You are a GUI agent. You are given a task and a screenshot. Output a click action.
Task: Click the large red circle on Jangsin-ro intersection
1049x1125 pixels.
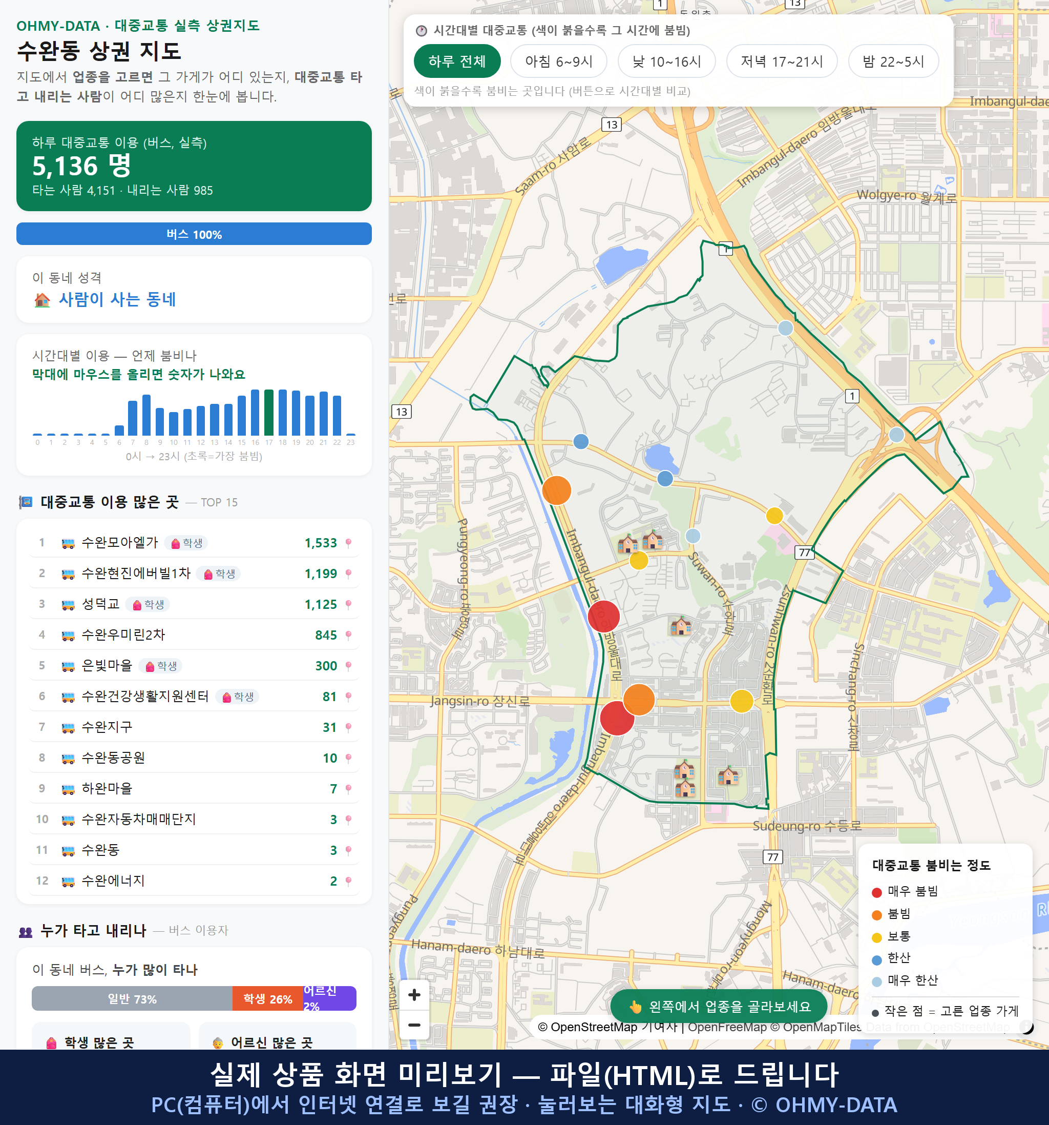617,718
